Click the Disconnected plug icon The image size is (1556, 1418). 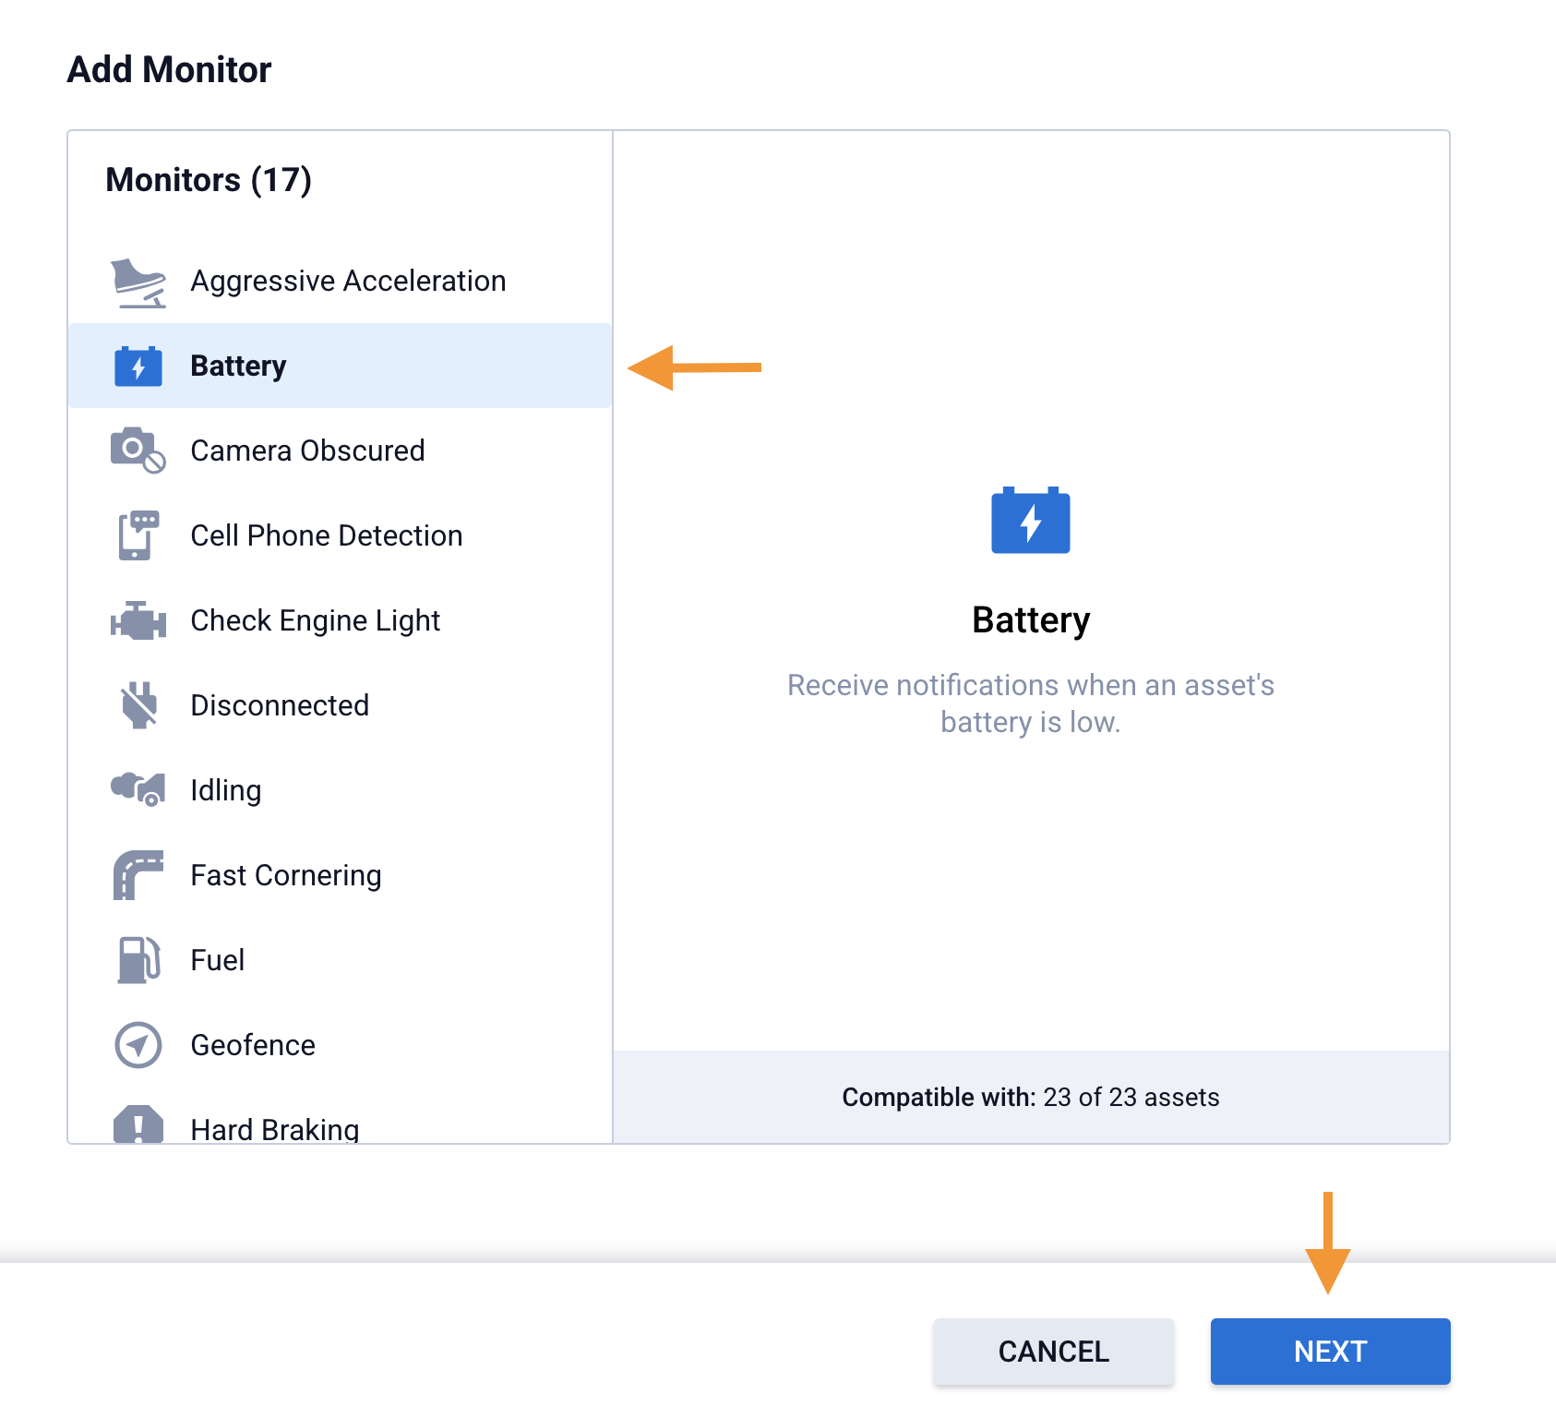point(138,705)
